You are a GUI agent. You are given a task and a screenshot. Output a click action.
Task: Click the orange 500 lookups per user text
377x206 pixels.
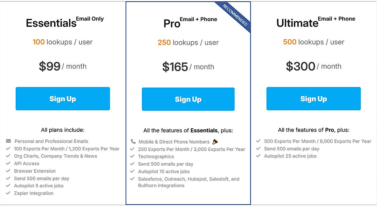290,42
